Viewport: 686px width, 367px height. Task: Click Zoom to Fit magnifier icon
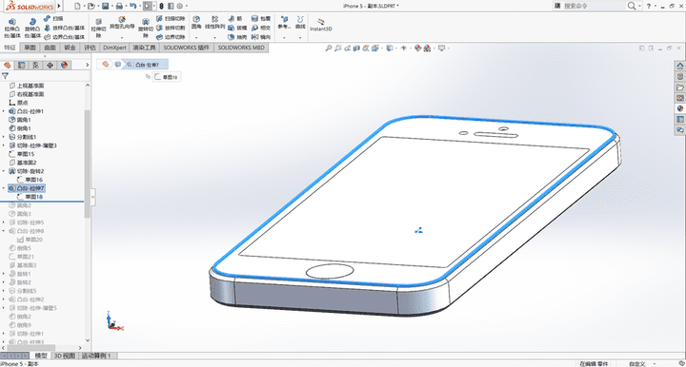click(x=329, y=48)
